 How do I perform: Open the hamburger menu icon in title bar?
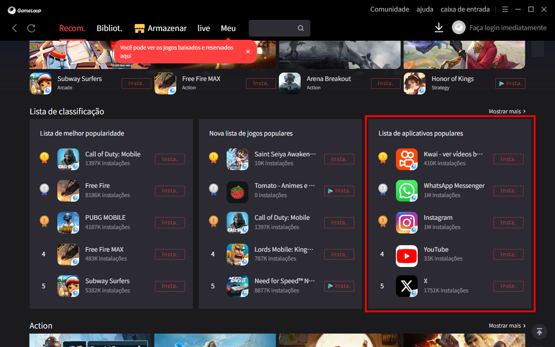pyautogui.click(x=505, y=9)
